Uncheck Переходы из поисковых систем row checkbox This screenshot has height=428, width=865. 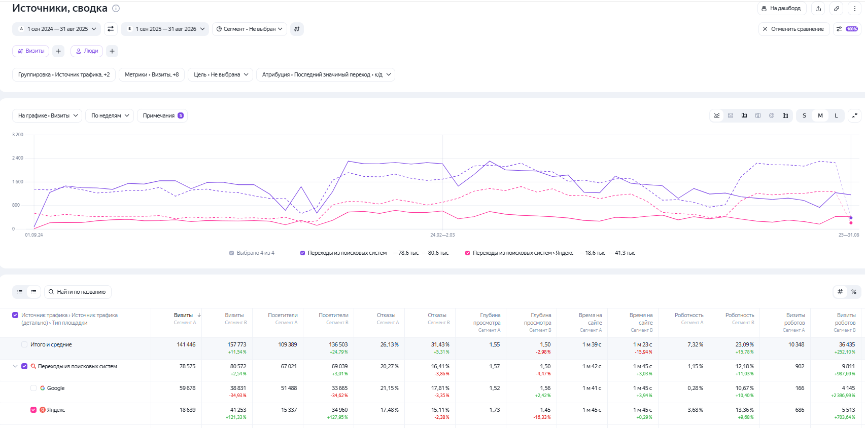tap(24, 366)
